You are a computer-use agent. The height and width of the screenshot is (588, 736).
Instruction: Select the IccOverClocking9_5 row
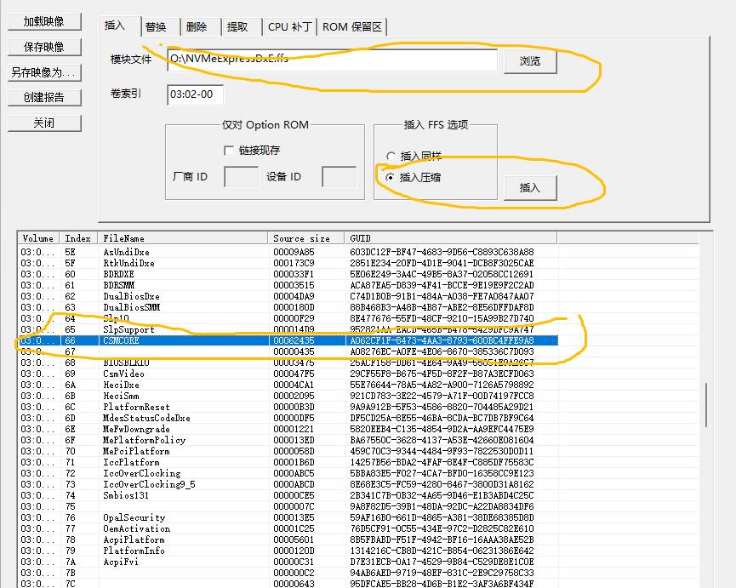288,484
